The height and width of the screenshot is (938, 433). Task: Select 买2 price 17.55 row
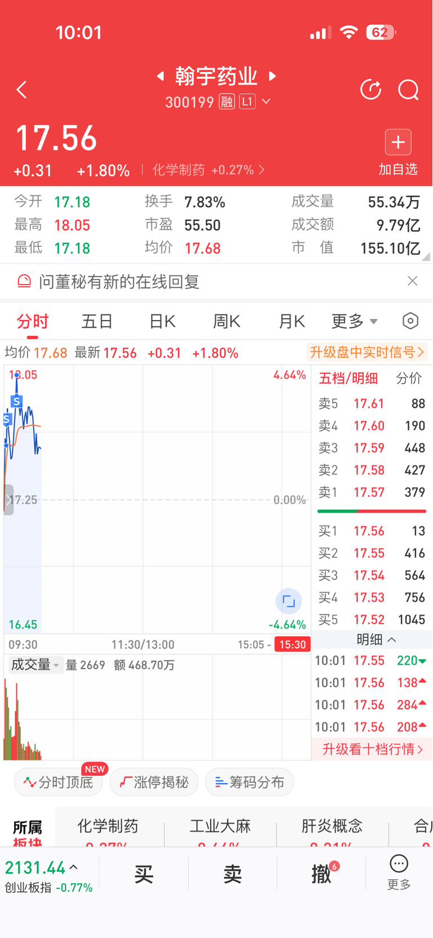pyautogui.click(x=372, y=553)
